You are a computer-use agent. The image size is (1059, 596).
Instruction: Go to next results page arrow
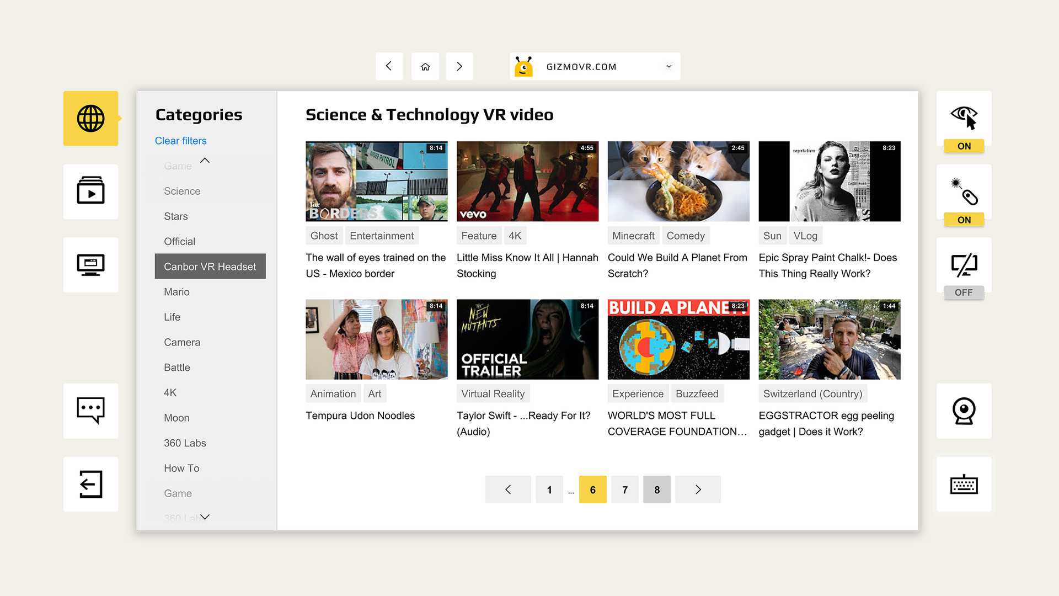point(698,489)
